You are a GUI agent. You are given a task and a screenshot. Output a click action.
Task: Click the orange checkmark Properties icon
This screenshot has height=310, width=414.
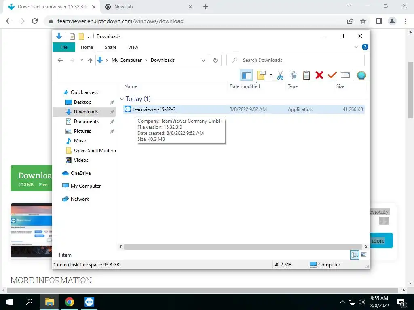click(x=332, y=75)
